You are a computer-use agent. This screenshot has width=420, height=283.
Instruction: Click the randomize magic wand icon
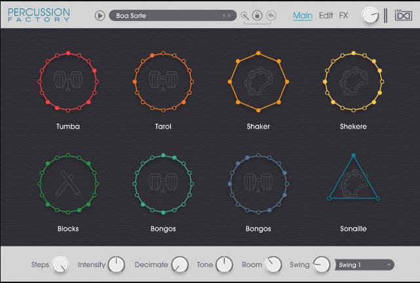click(x=244, y=15)
